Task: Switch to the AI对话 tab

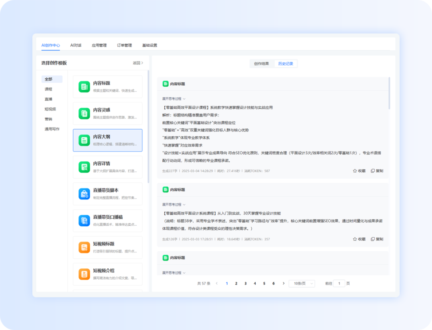Action: click(x=76, y=45)
